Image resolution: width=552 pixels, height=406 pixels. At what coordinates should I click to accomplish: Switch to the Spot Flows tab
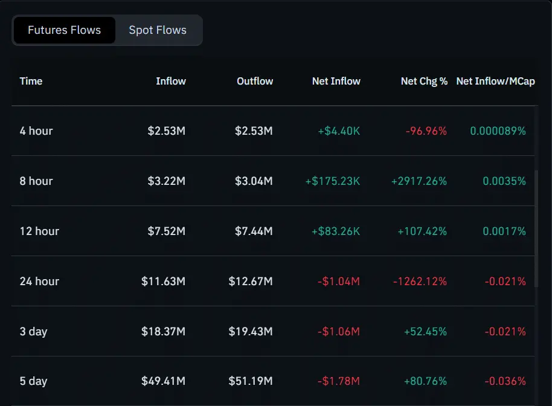pos(157,30)
